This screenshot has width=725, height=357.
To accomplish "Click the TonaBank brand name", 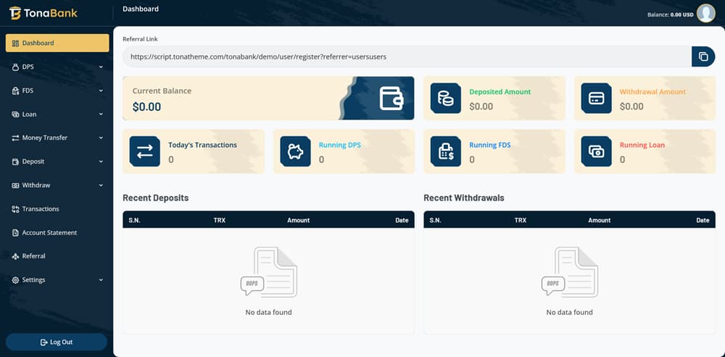I will [x=50, y=13].
